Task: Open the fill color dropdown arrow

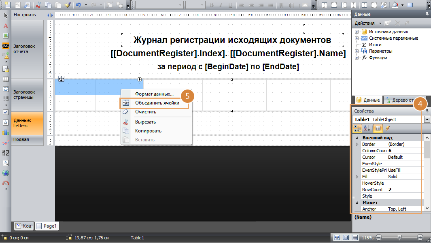Action: 402,5
